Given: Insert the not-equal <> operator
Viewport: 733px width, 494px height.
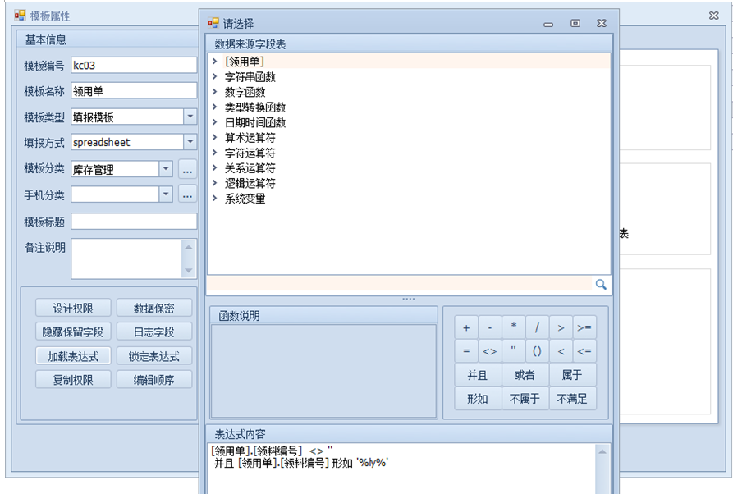Looking at the screenshot, I should pyautogui.click(x=489, y=351).
